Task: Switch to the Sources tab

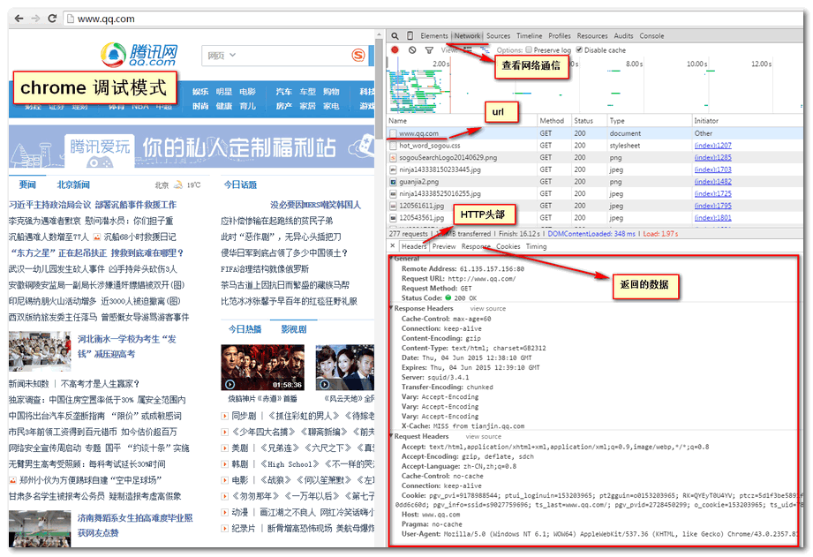Action: click(x=498, y=36)
